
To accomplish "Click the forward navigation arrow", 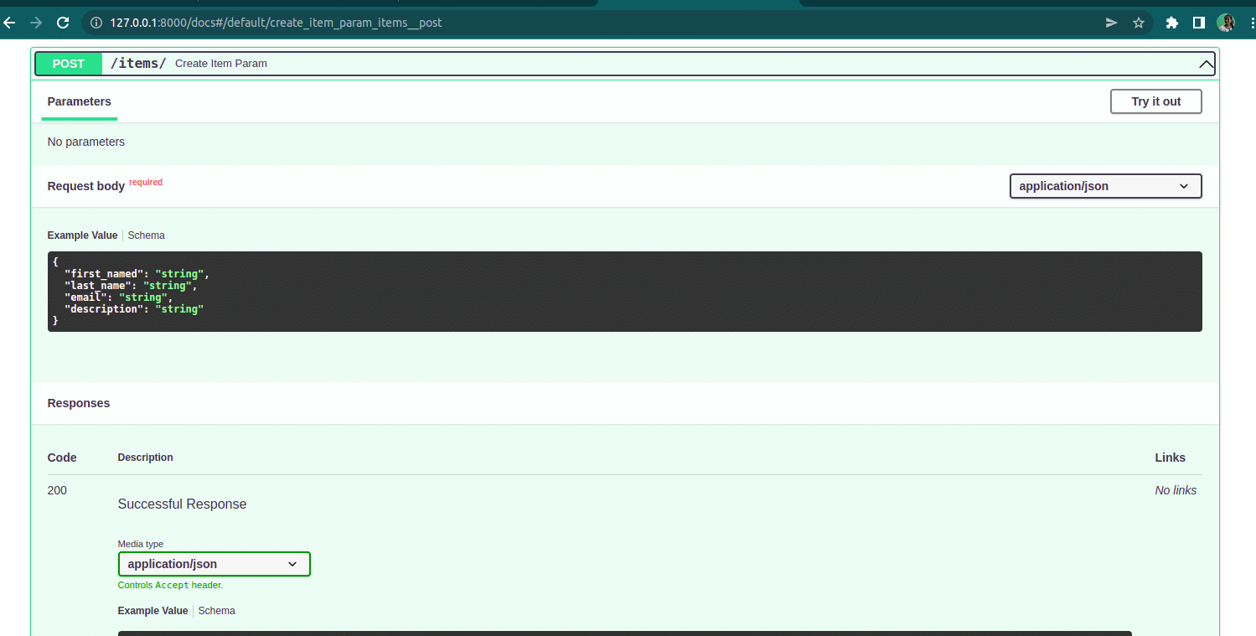I will [35, 23].
